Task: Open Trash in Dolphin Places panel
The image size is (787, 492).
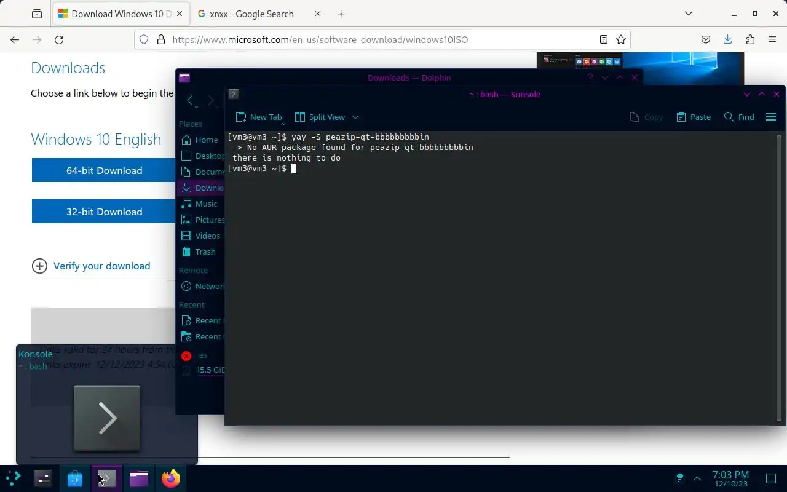Action: 199,252
